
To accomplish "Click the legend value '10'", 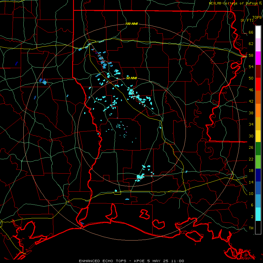I will coord(251,193).
